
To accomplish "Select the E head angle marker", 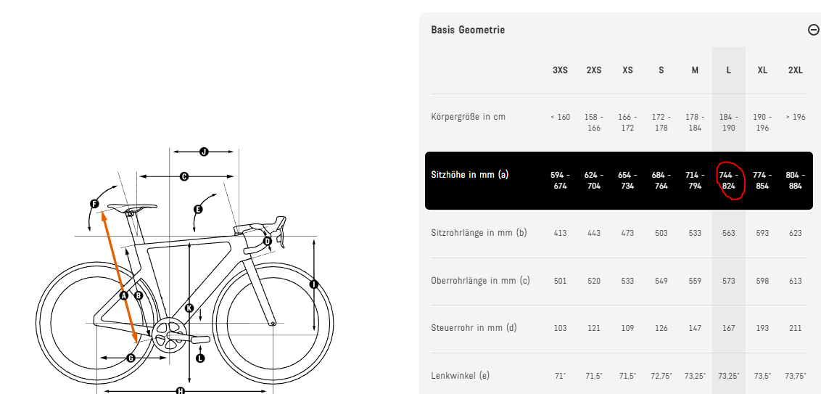I will tap(198, 209).
